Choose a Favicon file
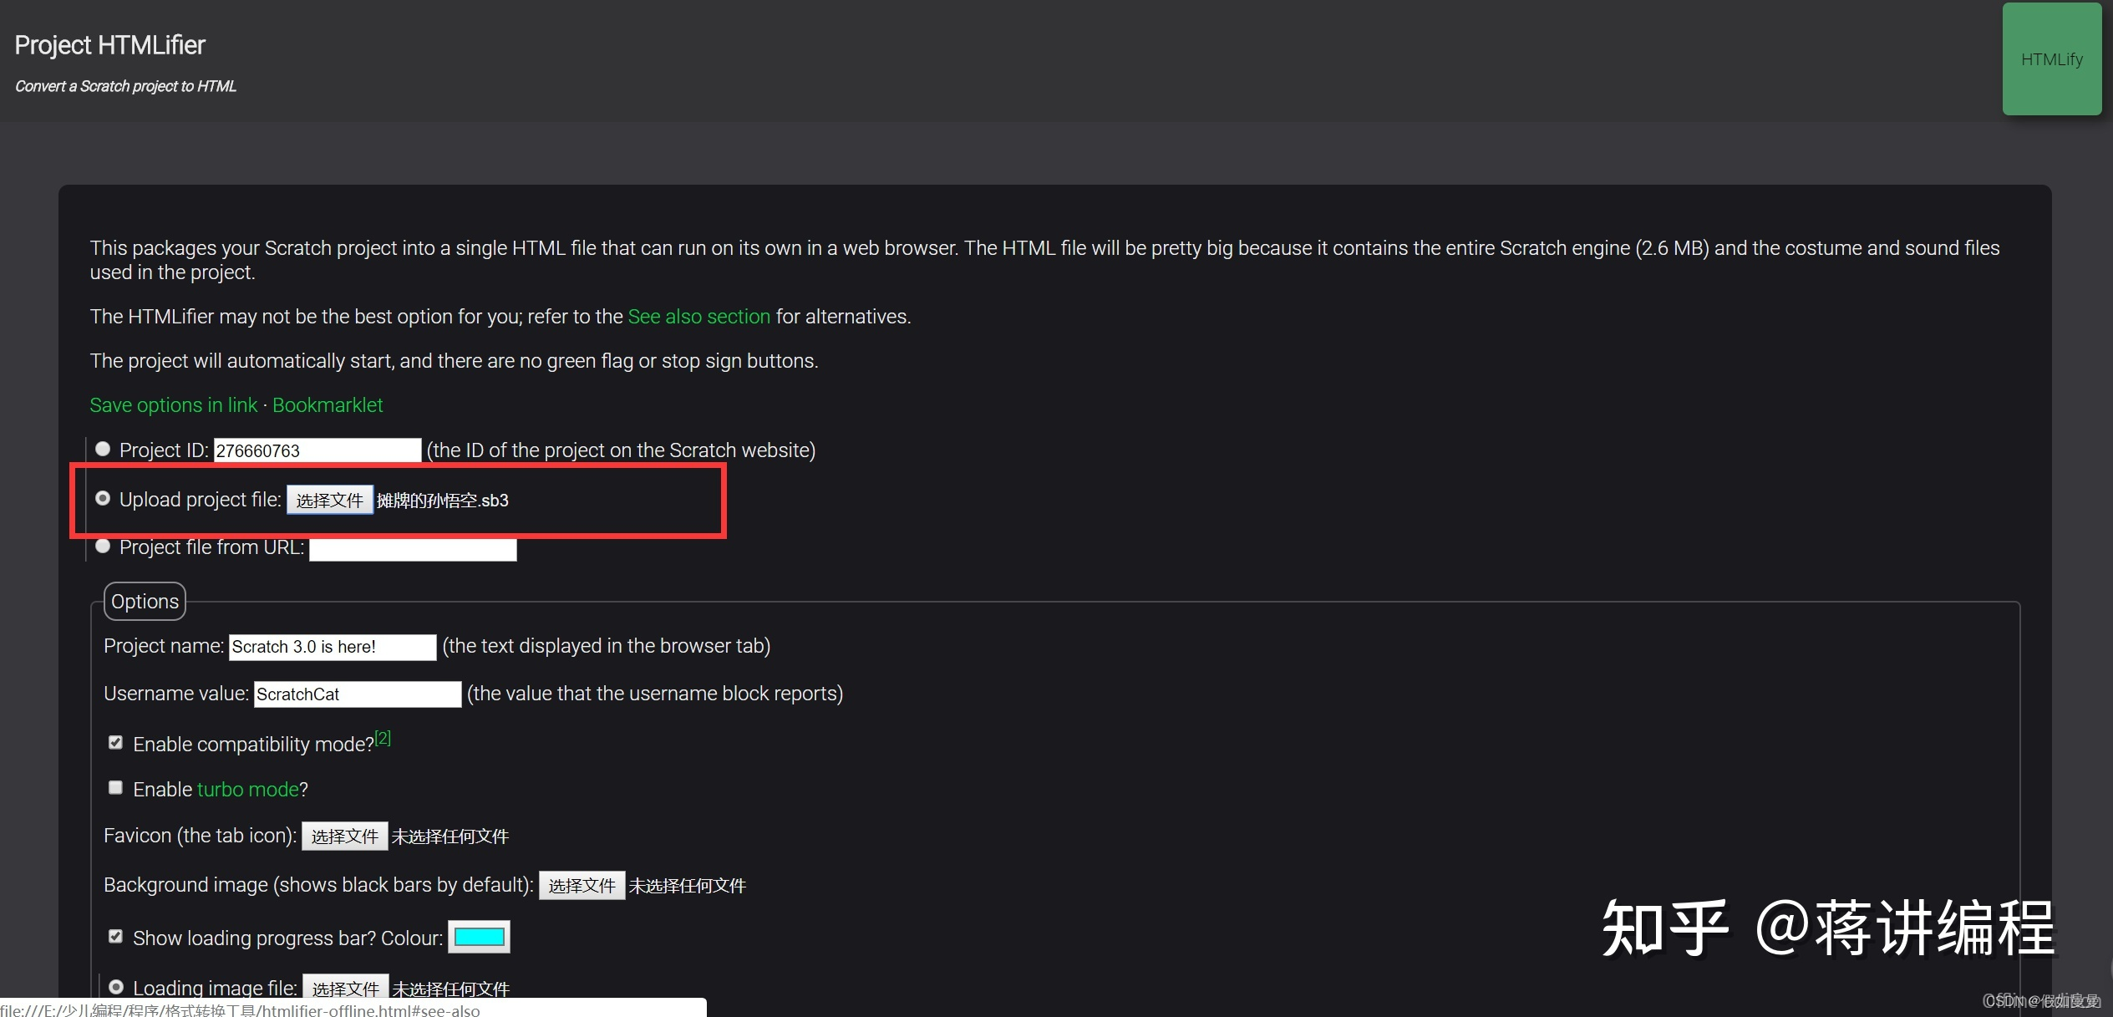This screenshot has width=2113, height=1017. (344, 836)
